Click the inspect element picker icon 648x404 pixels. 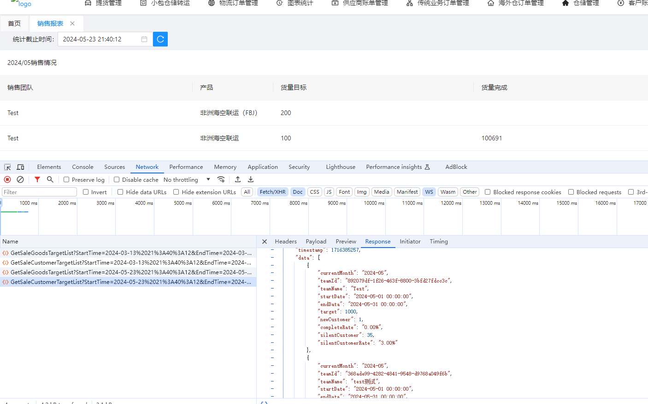coord(7,167)
